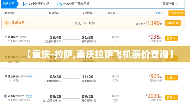Click the swap arrows between 重庆 and 拉萨

click(x=85, y=23)
